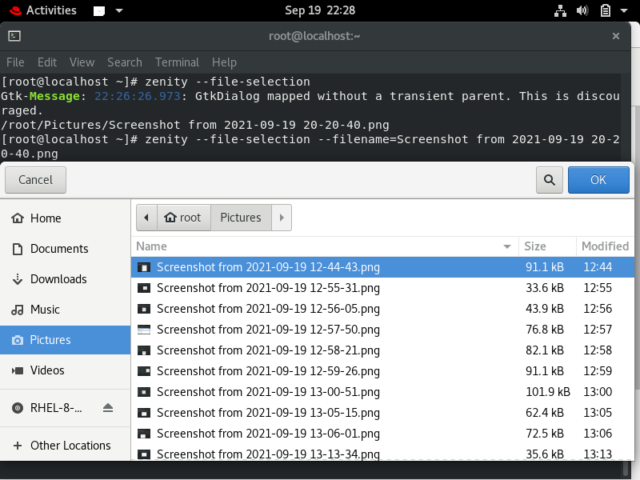
Task: Click the Name column sort arrow
Action: click(506, 246)
